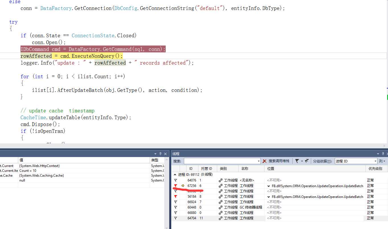The image size is (388, 229).
Task: Click red X clear search icon
Action: [x=264, y=161]
